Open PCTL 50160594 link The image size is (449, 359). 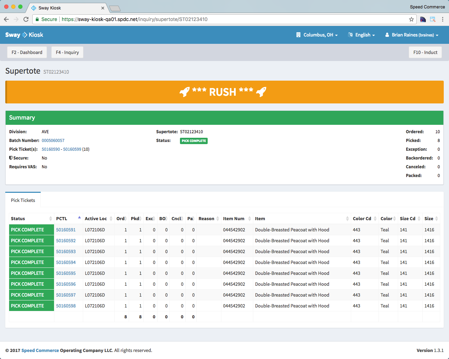tap(66, 262)
